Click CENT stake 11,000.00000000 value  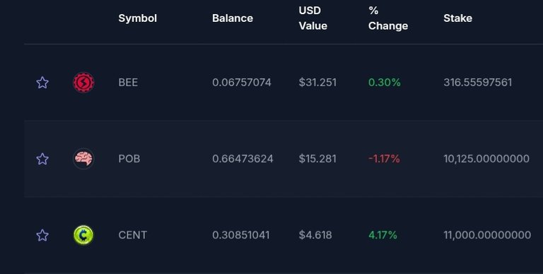[487, 235]
